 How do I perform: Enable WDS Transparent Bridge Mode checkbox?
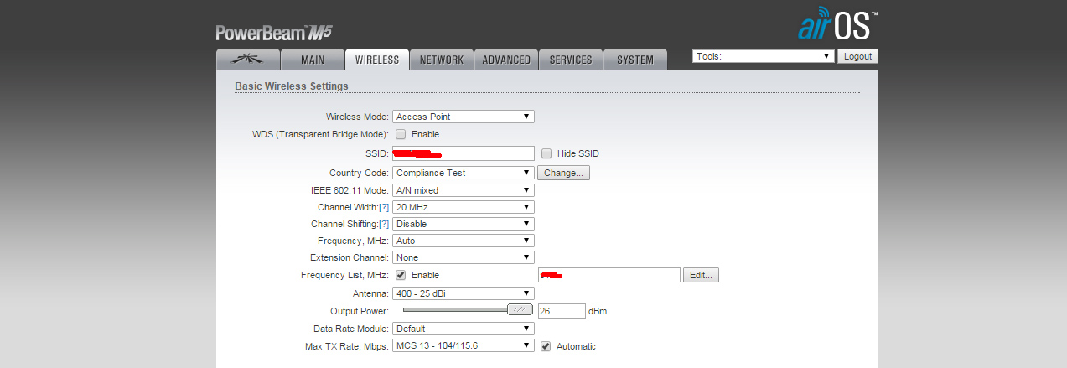point(401,134)
